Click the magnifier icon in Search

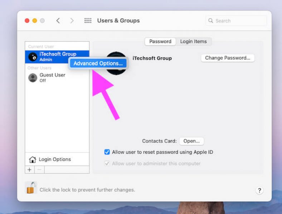point(210,21)
